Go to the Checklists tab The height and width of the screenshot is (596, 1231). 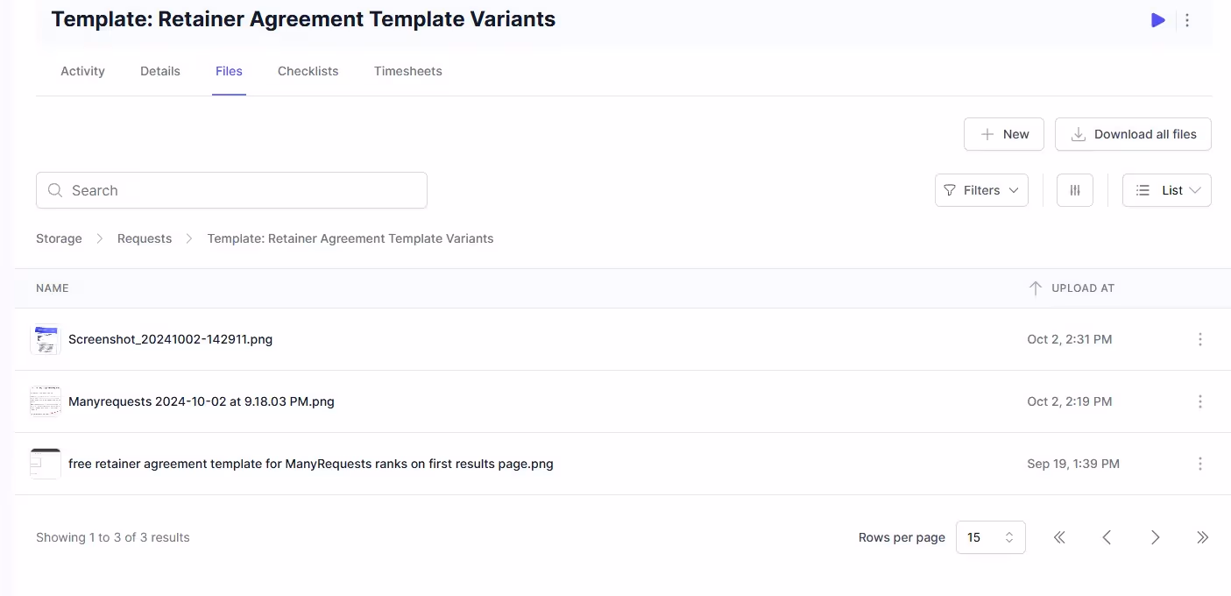tap(308, 71)
